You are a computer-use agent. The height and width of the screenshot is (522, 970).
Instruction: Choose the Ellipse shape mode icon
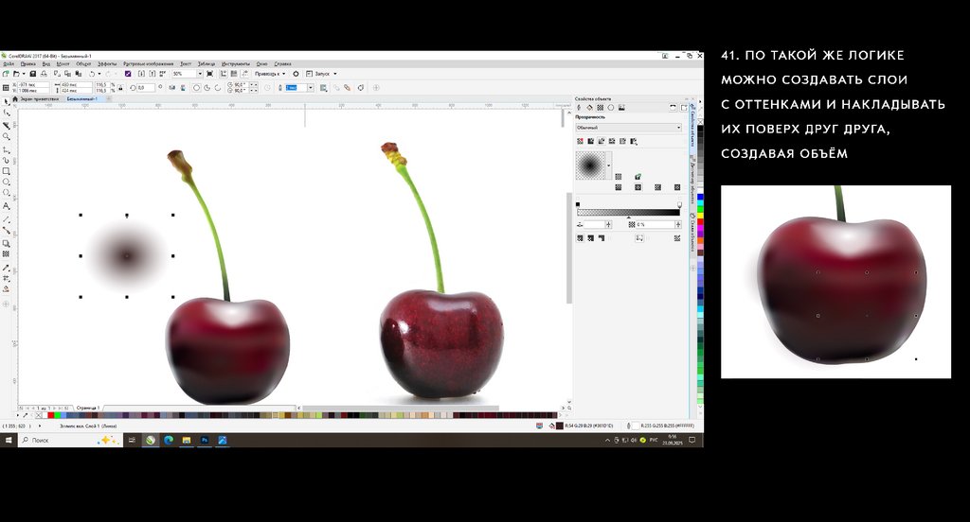coord(197,88)
